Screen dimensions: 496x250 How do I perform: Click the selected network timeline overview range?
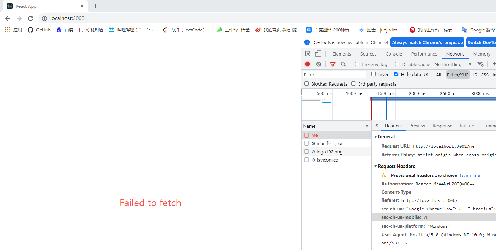433,99
